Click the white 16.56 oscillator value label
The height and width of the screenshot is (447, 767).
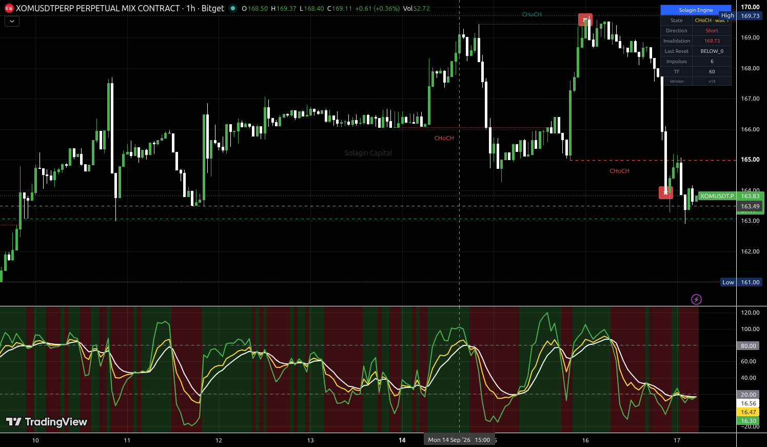coord(749,403)
